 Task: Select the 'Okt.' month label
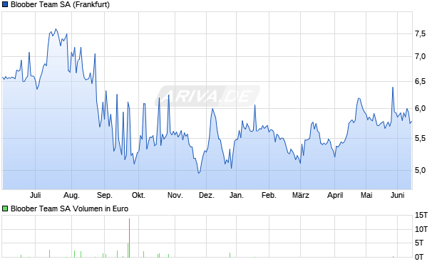click(x=138, y=195)
